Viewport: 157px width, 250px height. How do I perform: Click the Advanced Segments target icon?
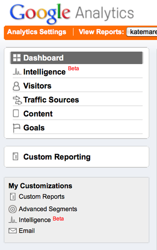tap(12, 209)
